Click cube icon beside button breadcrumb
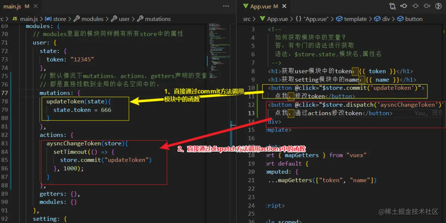The image size is (446, 223). [x=400, y=19]
